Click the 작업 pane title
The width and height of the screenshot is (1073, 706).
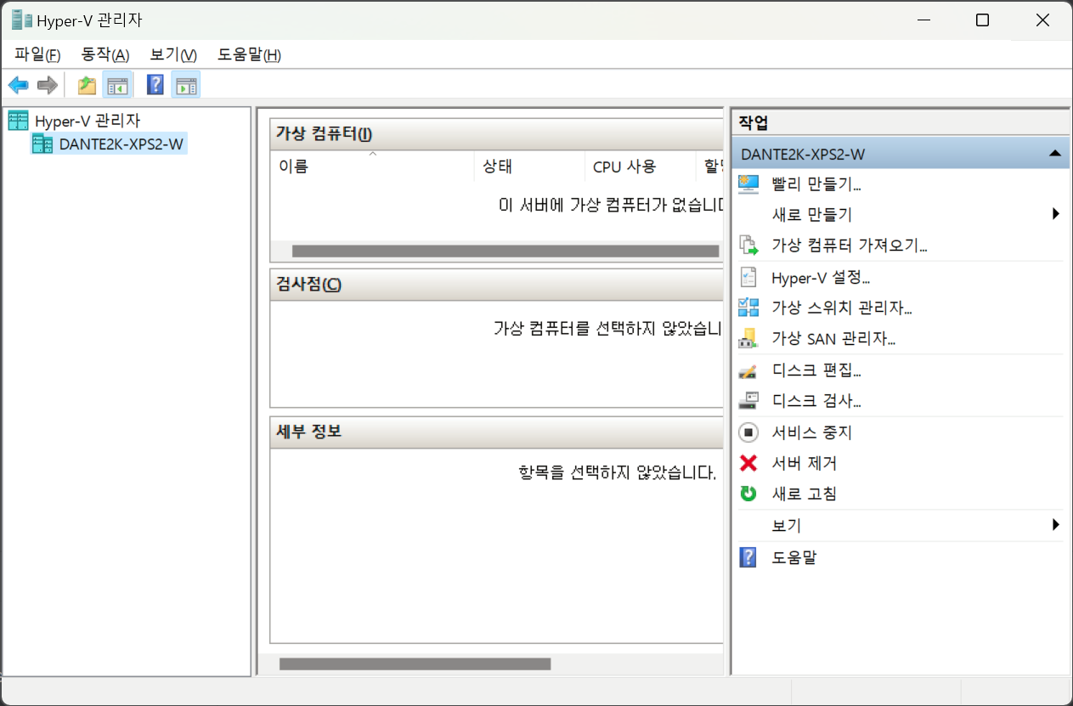[x=754, y=122]
